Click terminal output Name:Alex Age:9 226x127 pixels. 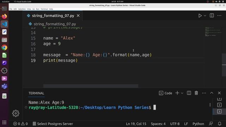pos(46,102)
